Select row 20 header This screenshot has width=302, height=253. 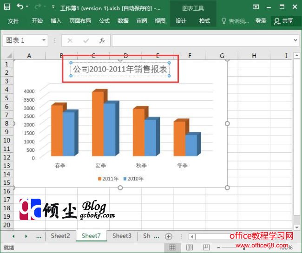7,225
